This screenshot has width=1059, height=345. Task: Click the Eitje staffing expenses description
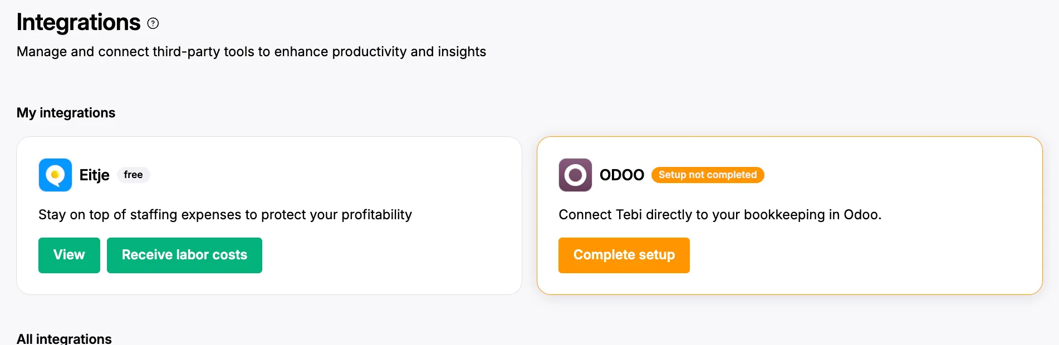click(x=225, y=215)
